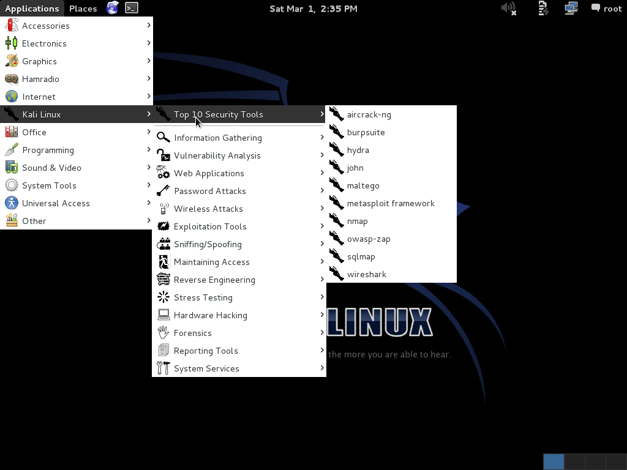Launch john
Image resolution: width=627 pixels, height=470 pixels.
tap(391, 168)
